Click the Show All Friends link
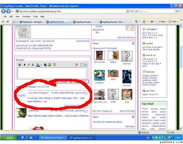The width and height of the screenshot is (183, 144). point(127,111)
